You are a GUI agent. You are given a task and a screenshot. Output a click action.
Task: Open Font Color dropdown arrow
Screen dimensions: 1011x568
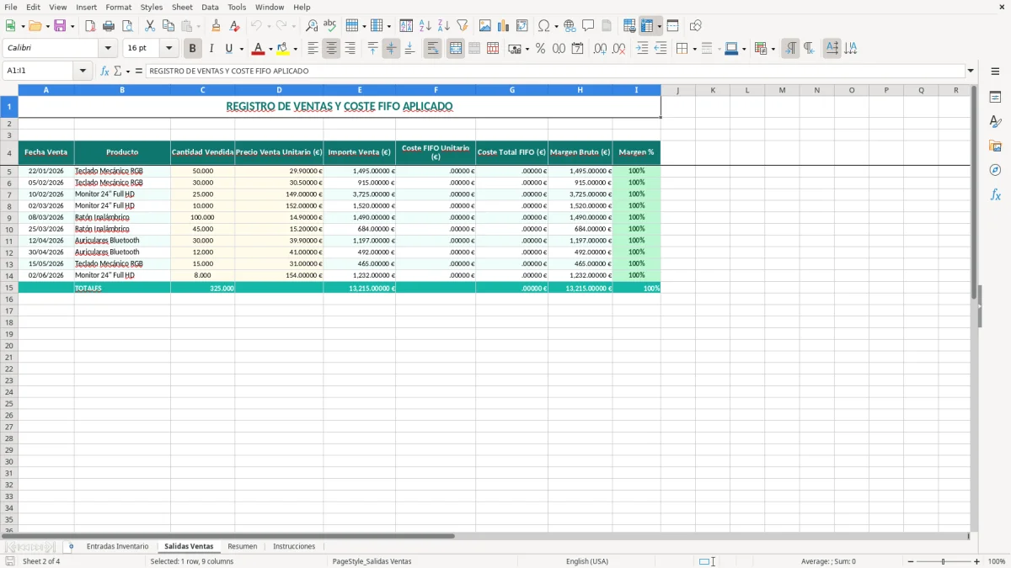(x=270, y=49)
